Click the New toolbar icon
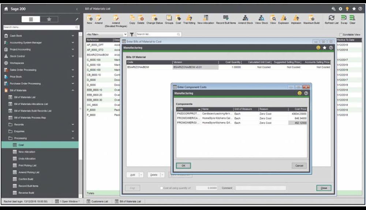 coord(89,20)
